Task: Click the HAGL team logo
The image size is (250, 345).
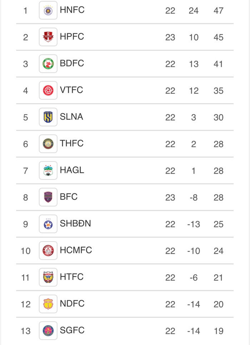Action: [x=48, y=171]
